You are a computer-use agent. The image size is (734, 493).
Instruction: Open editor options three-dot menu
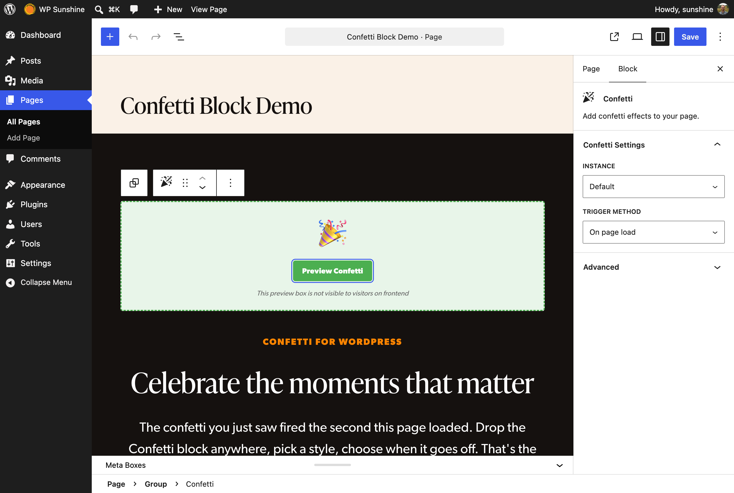tap(720, 37)
